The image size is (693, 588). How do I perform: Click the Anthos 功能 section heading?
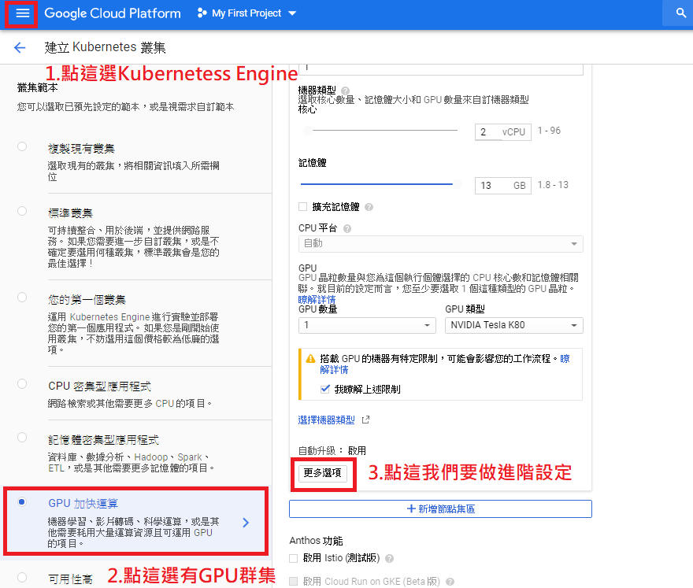click(x=316, y=541)
